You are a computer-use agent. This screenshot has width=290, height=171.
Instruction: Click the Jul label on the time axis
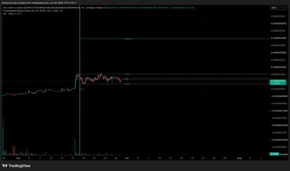127,158
